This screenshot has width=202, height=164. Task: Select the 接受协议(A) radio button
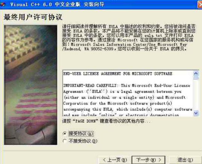pos(65,134)
